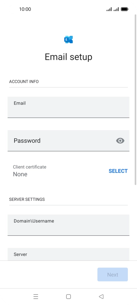Tap the Email setup title
The width and height of the screenshot is (137, 305).
[68, 57]
